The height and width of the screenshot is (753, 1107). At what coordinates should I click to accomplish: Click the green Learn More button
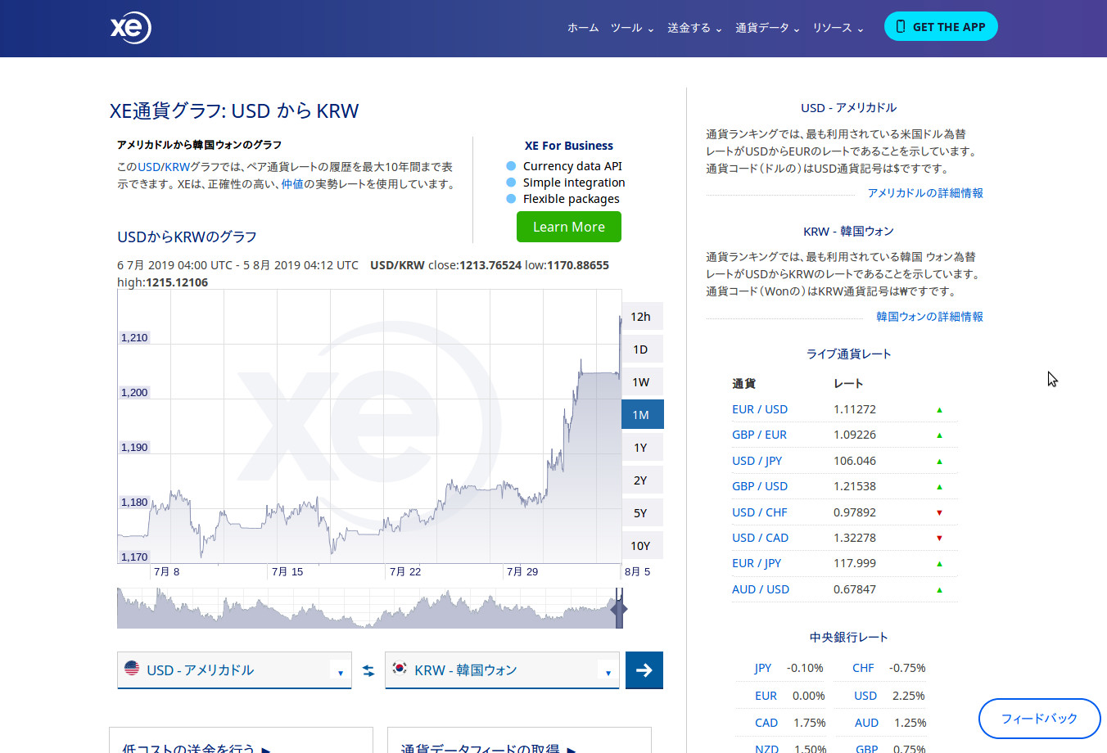[569, 227]
